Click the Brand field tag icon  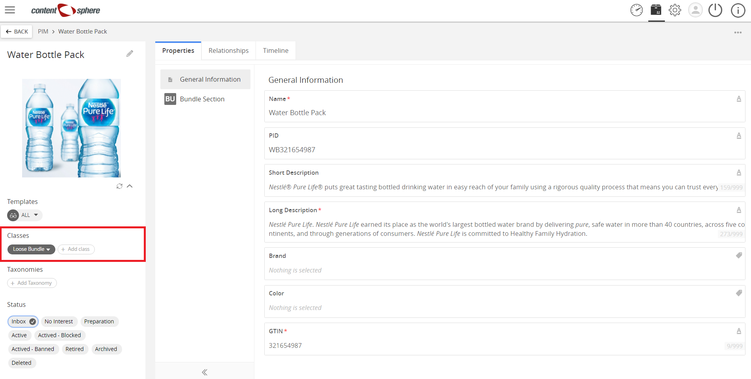point(739,256)
